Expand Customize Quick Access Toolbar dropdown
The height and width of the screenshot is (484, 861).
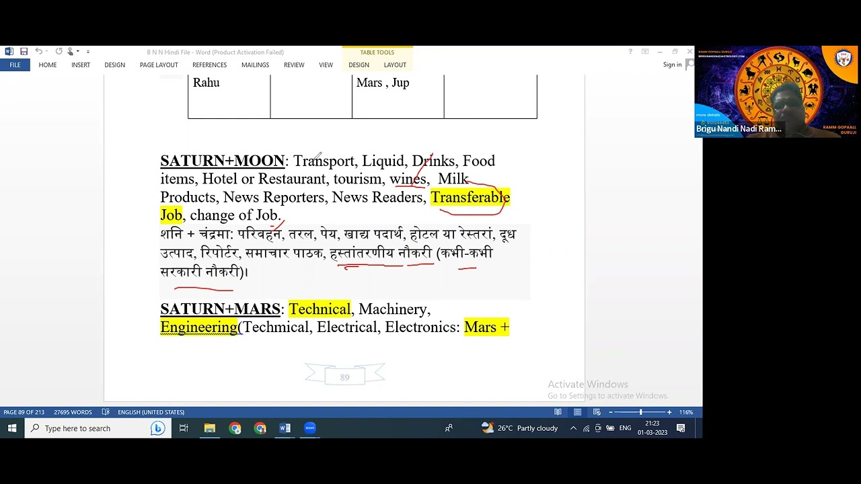click(x=87, y=52)
